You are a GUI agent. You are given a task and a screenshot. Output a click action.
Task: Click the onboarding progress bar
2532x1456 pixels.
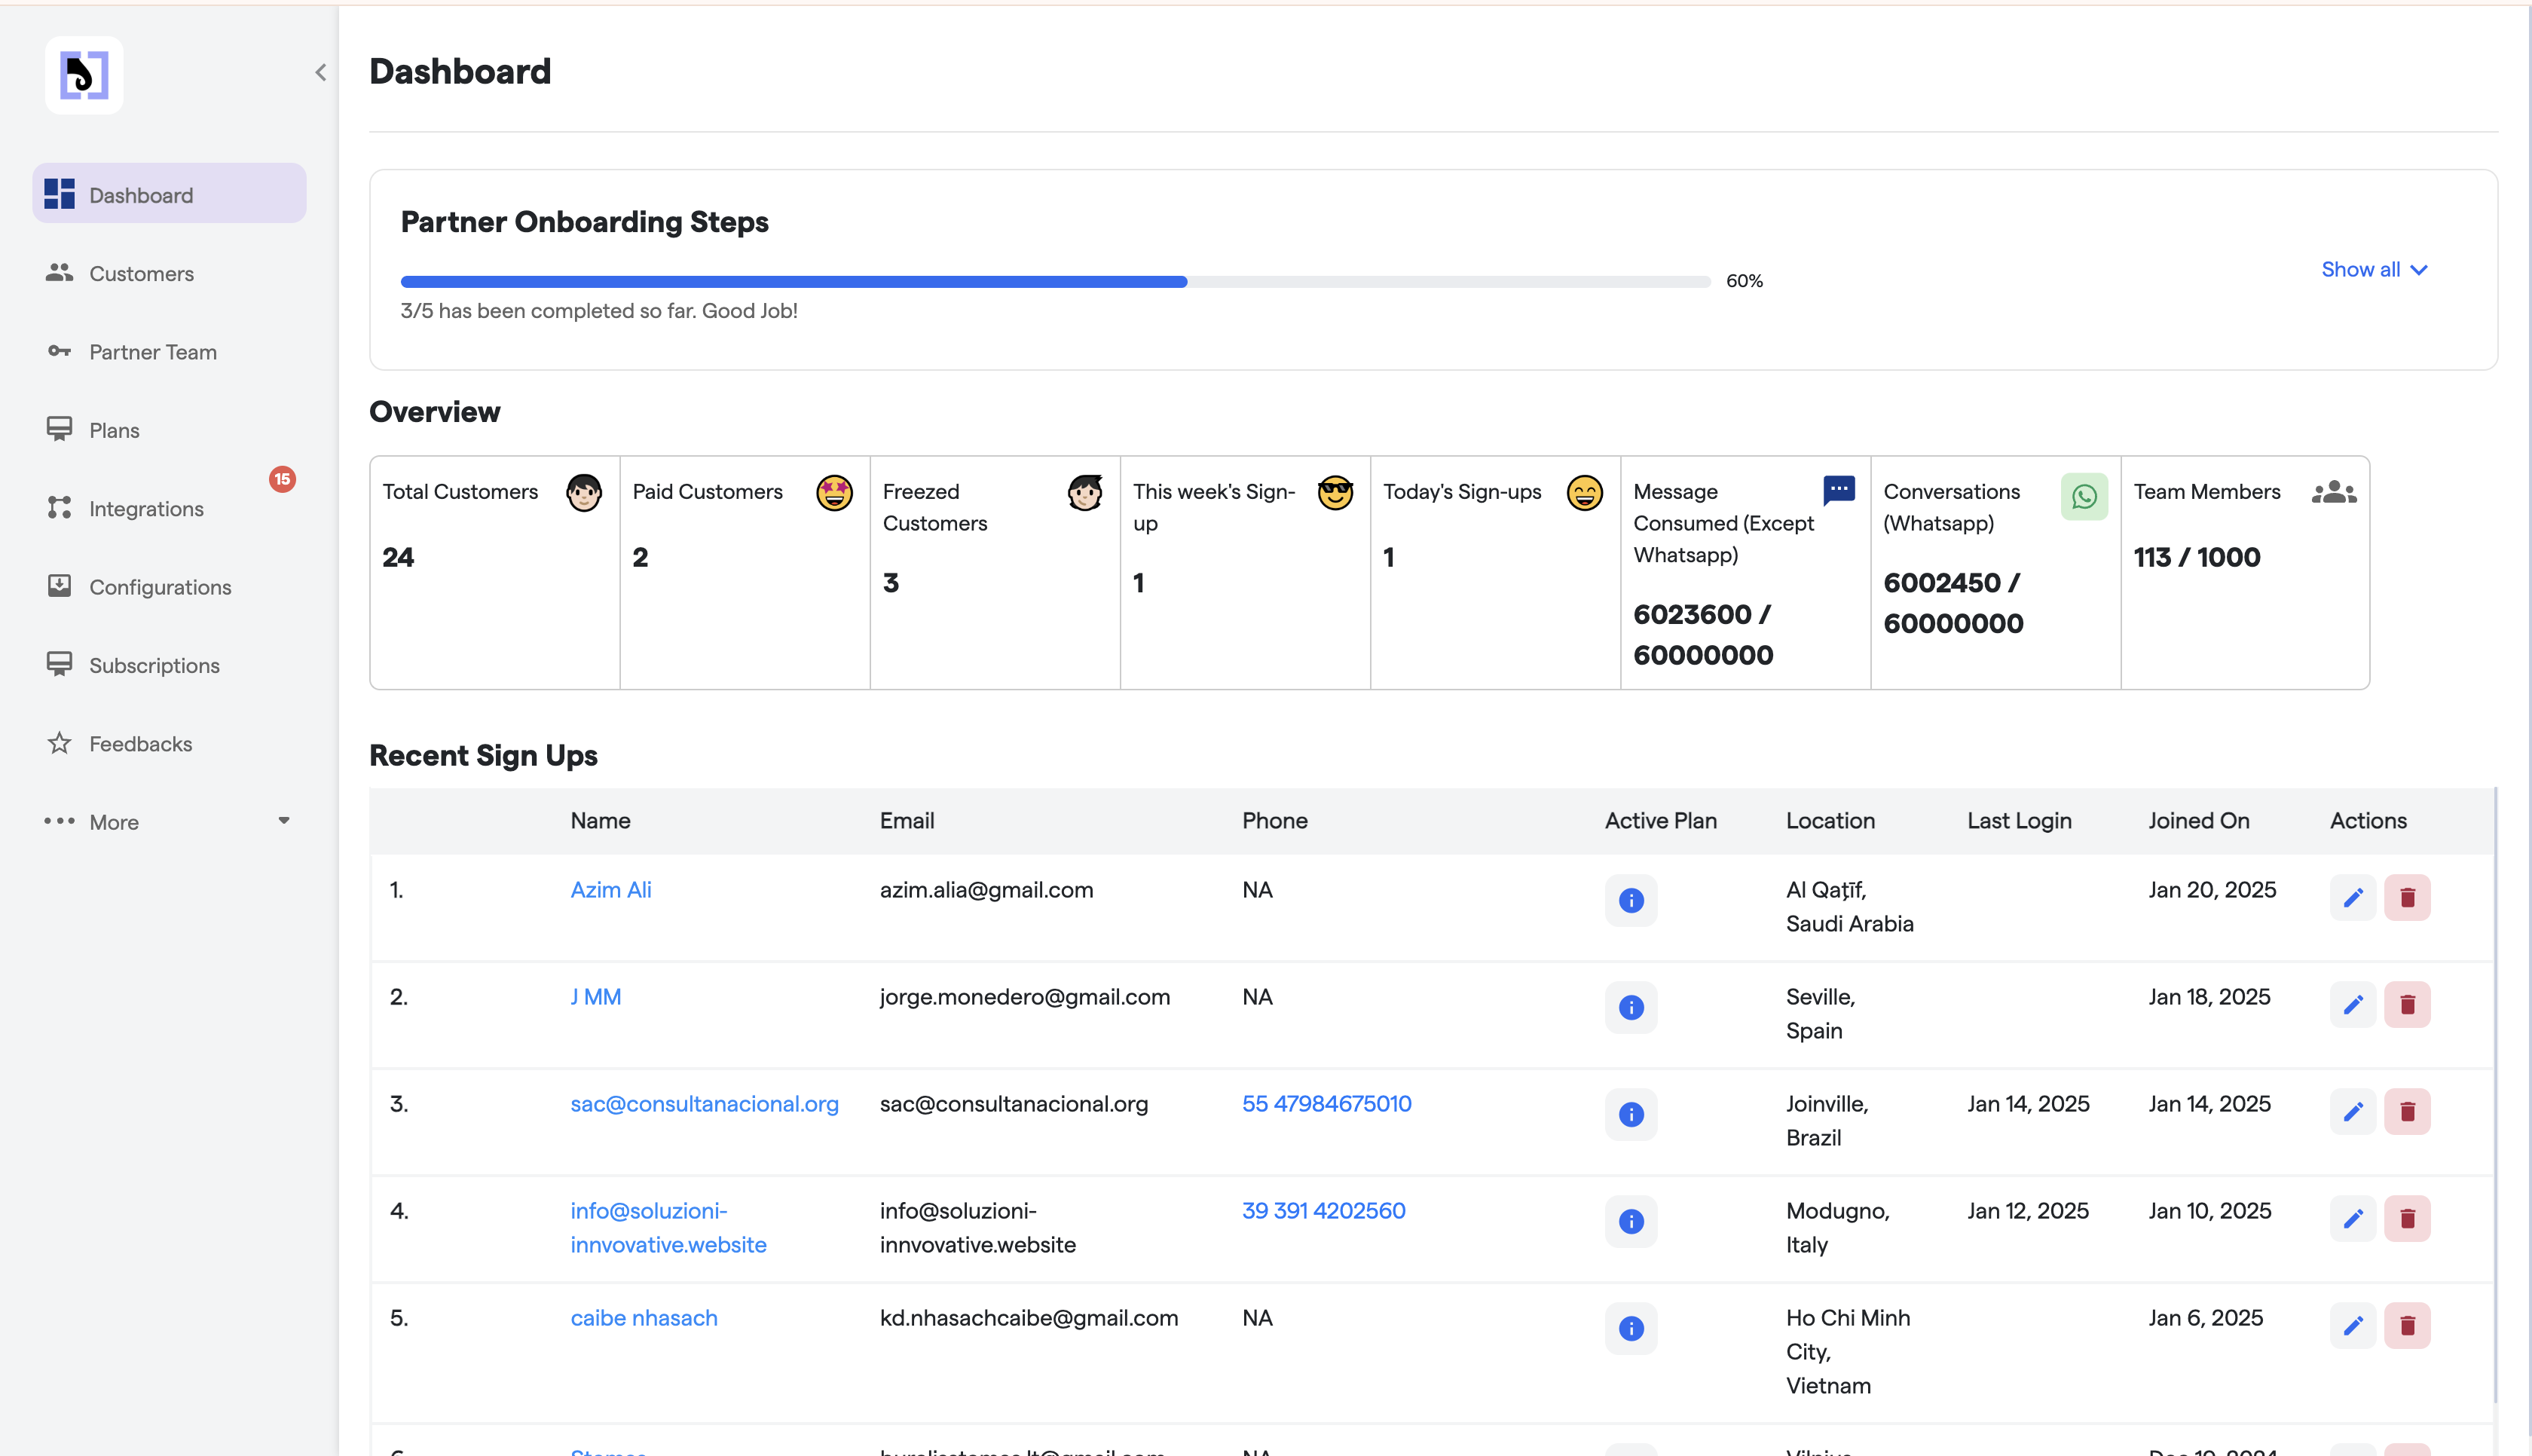click(1054, 281)
